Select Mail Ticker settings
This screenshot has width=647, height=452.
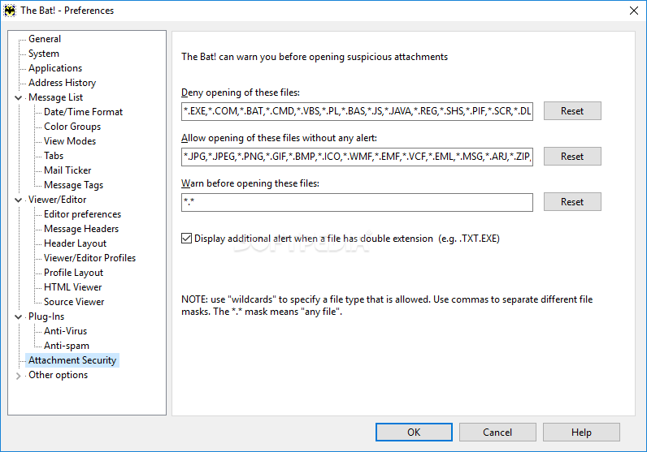pos(67,170)
